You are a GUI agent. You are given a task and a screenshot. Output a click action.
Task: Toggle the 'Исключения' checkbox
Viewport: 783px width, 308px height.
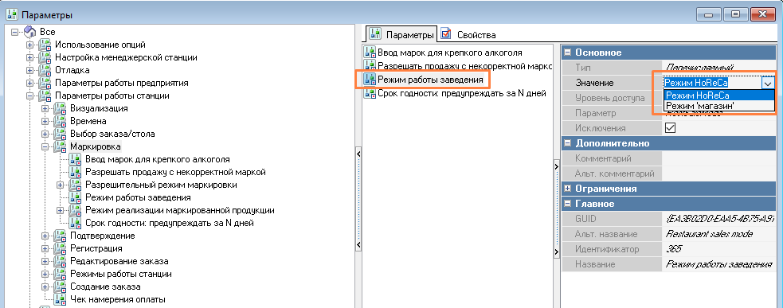tap(670, 128)
